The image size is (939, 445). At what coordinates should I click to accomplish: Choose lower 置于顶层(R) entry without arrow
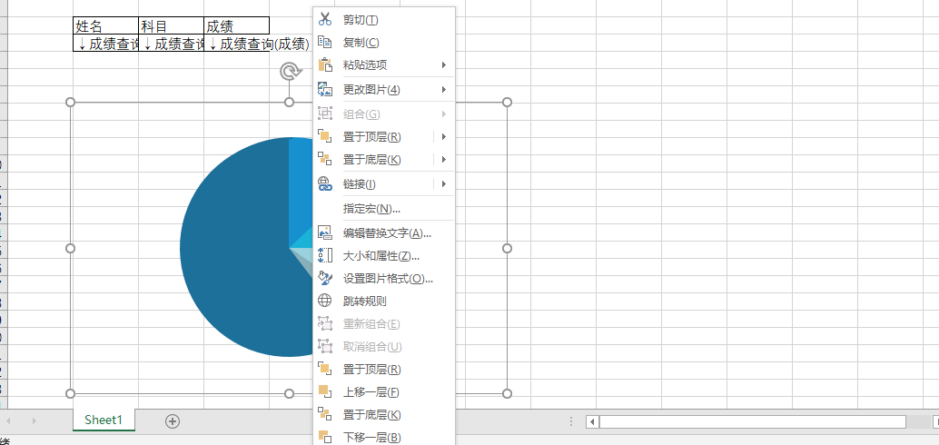click(x=372, y=369)
